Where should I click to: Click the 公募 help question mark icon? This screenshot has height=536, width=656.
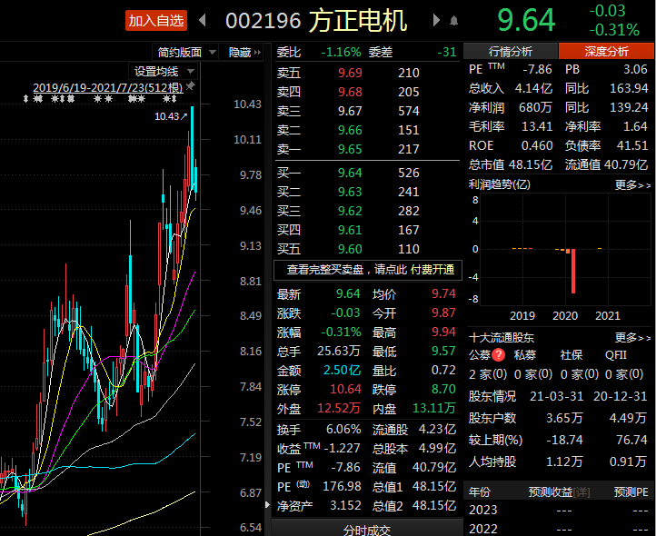[x=498, y=355]
